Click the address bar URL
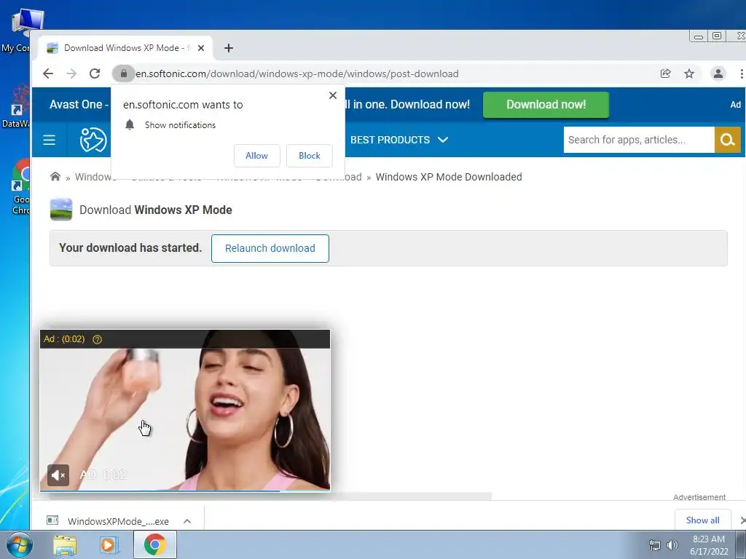 tap(297, 74)
